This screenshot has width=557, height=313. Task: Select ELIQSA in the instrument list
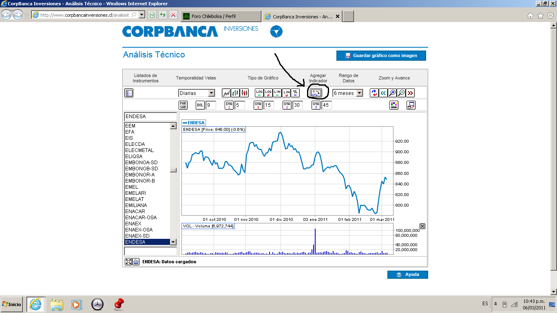point(147,156)
